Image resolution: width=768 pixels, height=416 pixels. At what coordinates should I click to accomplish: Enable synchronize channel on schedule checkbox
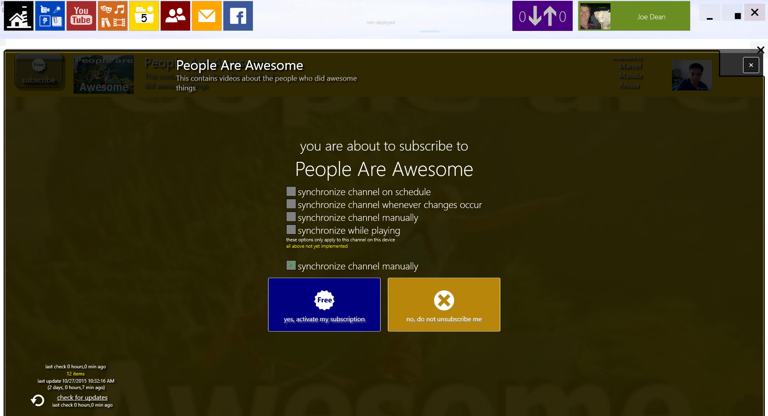291,191
